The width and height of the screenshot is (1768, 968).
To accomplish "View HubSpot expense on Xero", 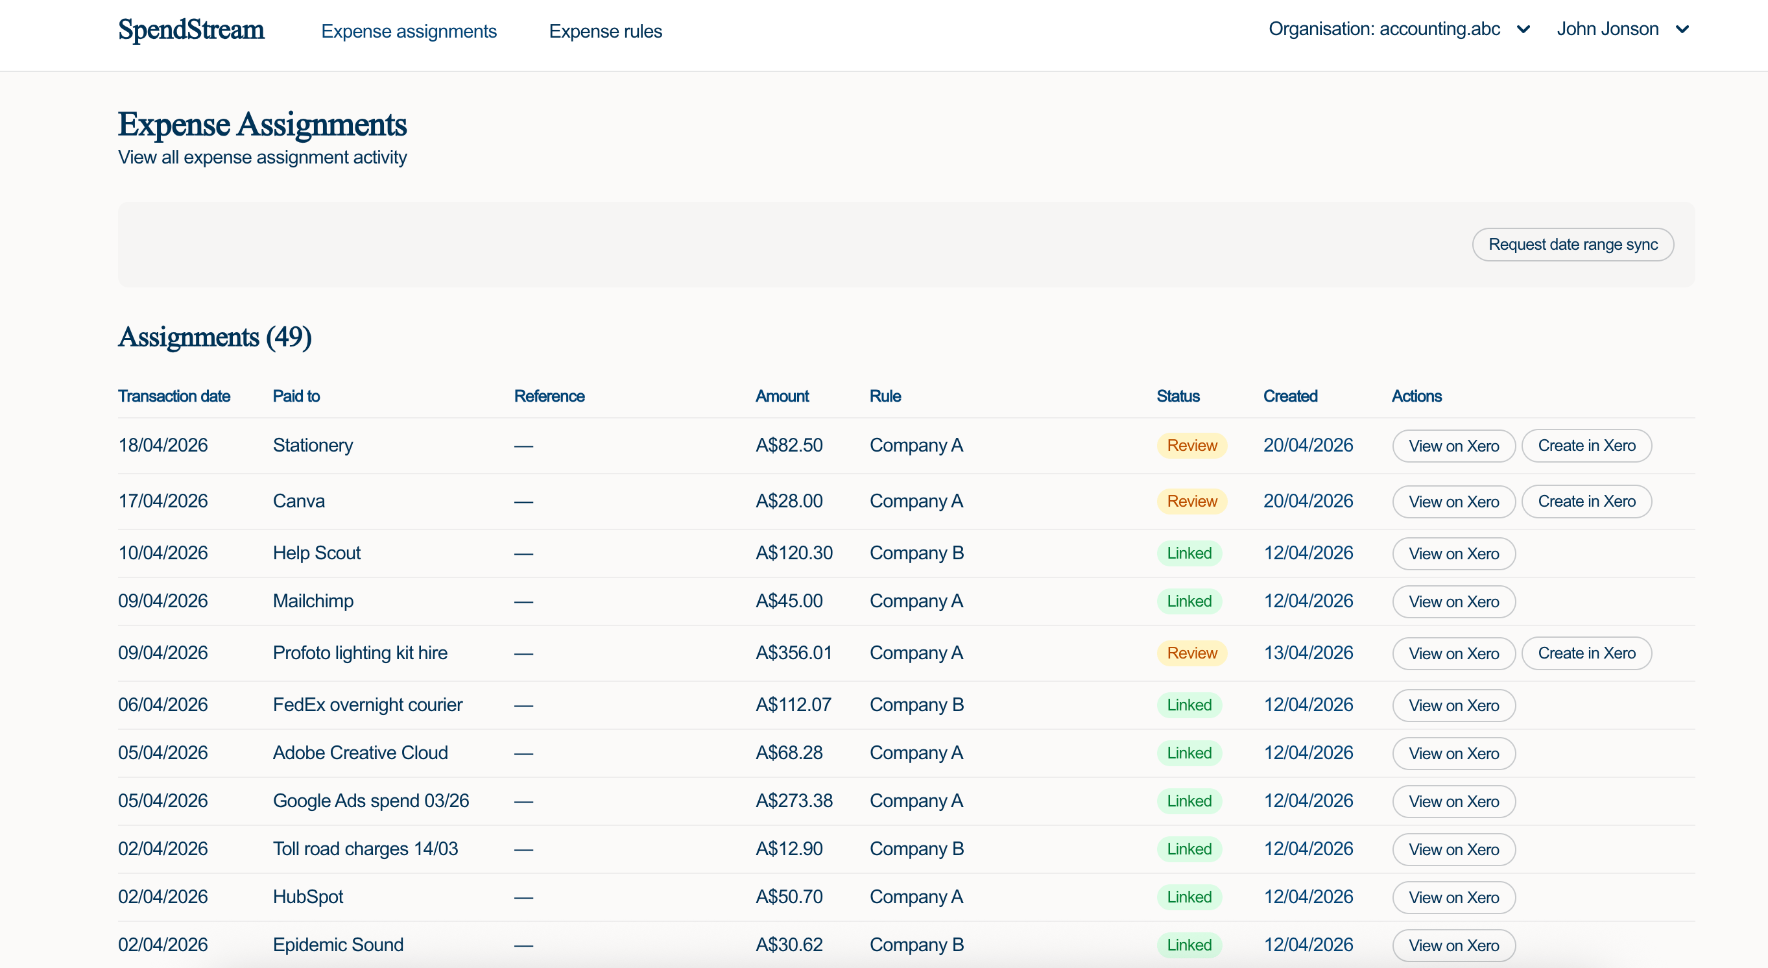I will (1453, 897).
